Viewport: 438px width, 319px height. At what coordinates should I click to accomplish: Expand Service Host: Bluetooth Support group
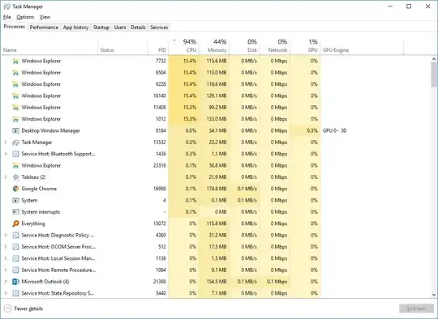6,154
